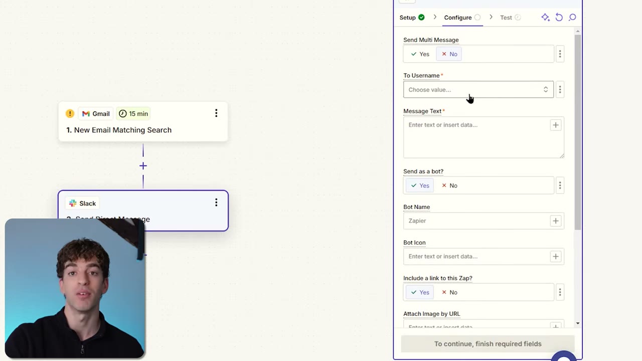Click the Slack app icon in step 2

(73, 203)
